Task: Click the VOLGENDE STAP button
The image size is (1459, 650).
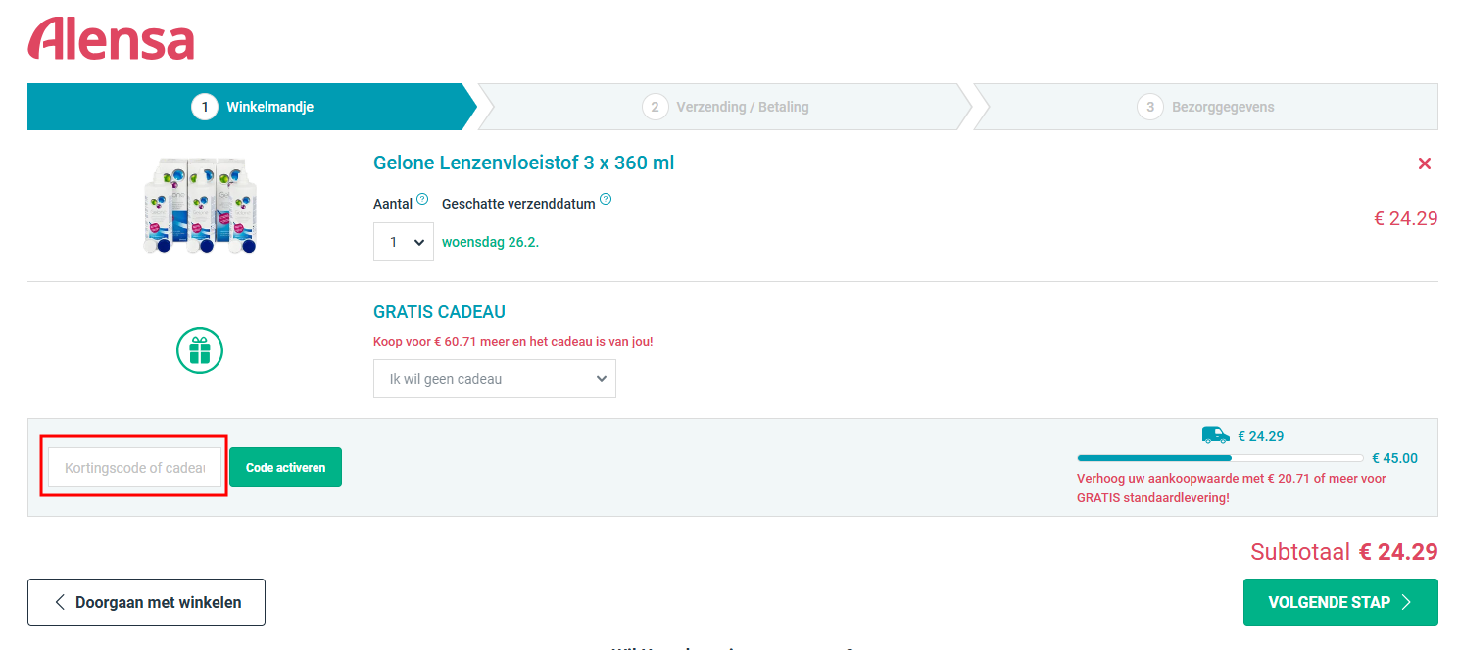Action: click(1340, 602)
